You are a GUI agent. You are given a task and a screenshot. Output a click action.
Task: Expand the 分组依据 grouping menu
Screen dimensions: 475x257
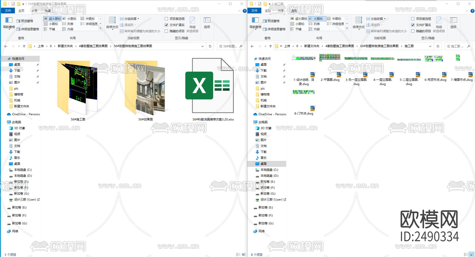130,18
